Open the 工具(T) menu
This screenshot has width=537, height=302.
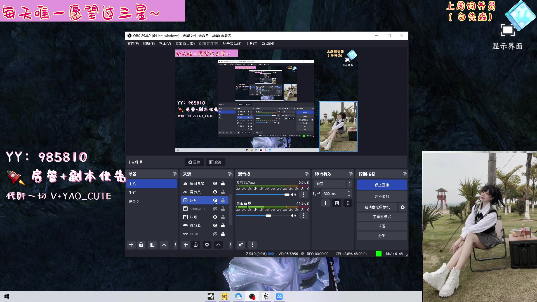(x=251, y=43)
